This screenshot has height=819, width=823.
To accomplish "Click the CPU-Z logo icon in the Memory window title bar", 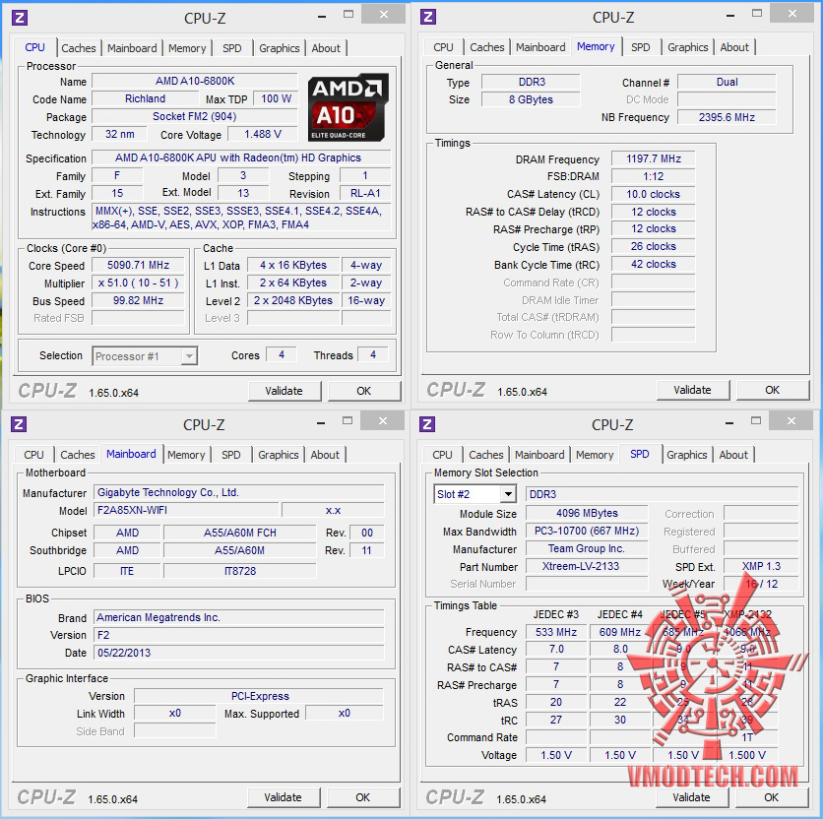I will pos(428,17).
